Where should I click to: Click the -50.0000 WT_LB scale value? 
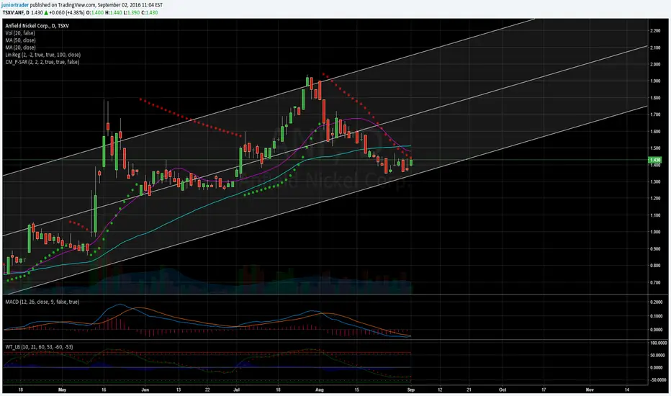(x=658, y=379)
